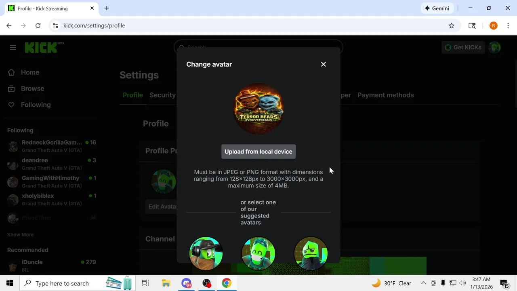Open Home sidebar house icon

click(11, 72)
